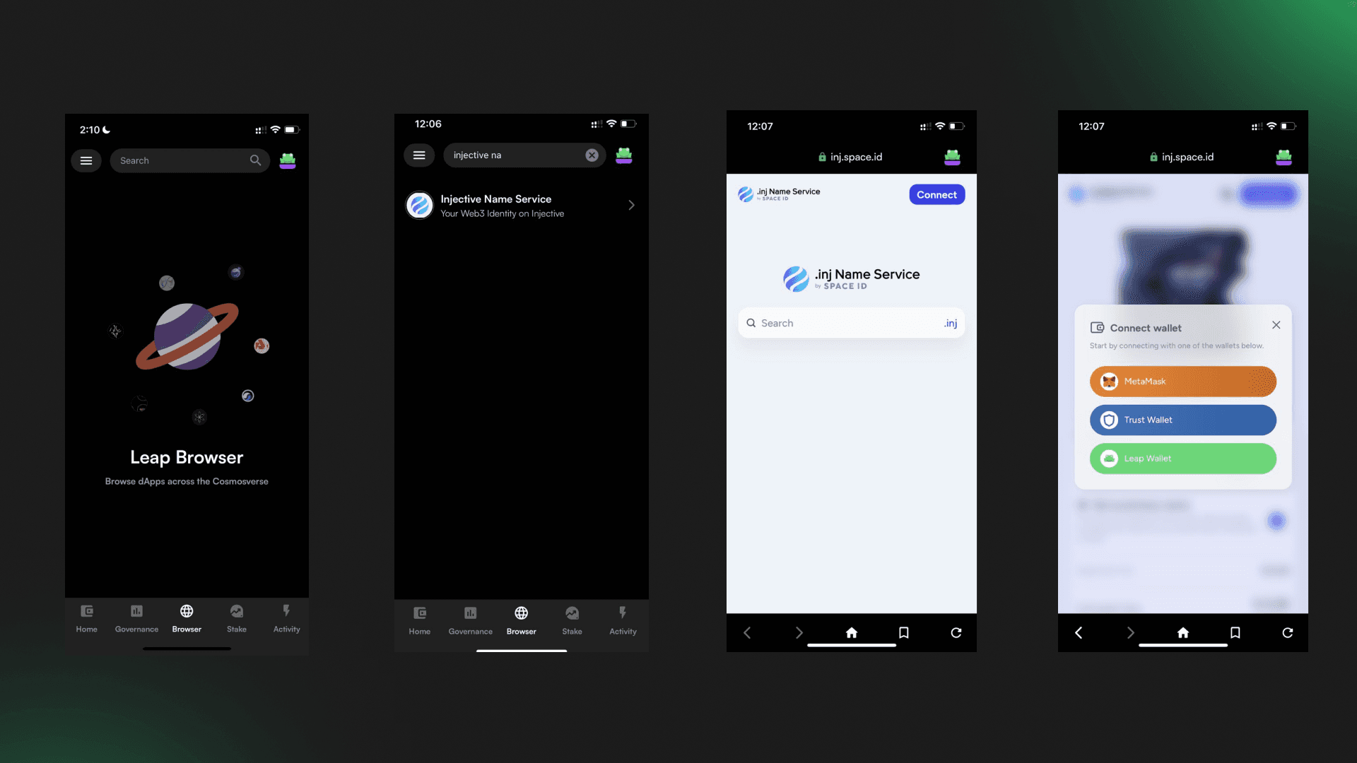Tap the Connect wallet title icon
1357x763 pixels.
coord(1097,328)
